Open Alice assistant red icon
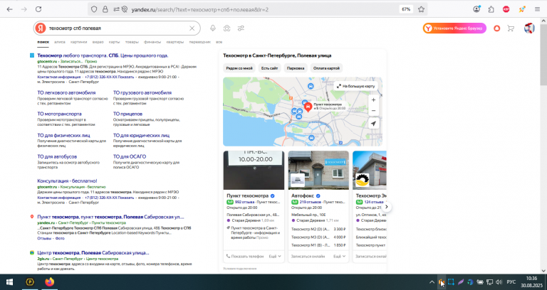 coord(496,28)
